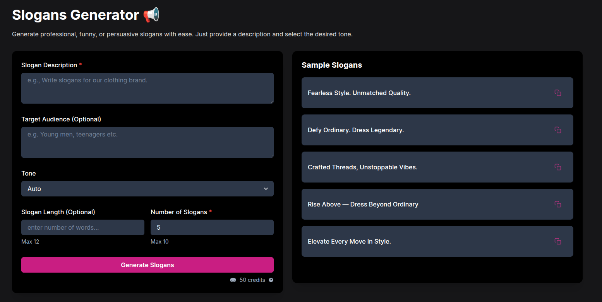Click the Target Audience textarea resize grip

pos(272,156)
